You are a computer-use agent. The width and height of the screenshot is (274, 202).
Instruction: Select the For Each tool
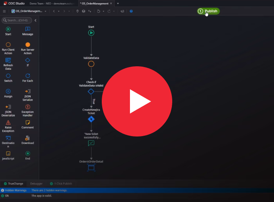28,78
